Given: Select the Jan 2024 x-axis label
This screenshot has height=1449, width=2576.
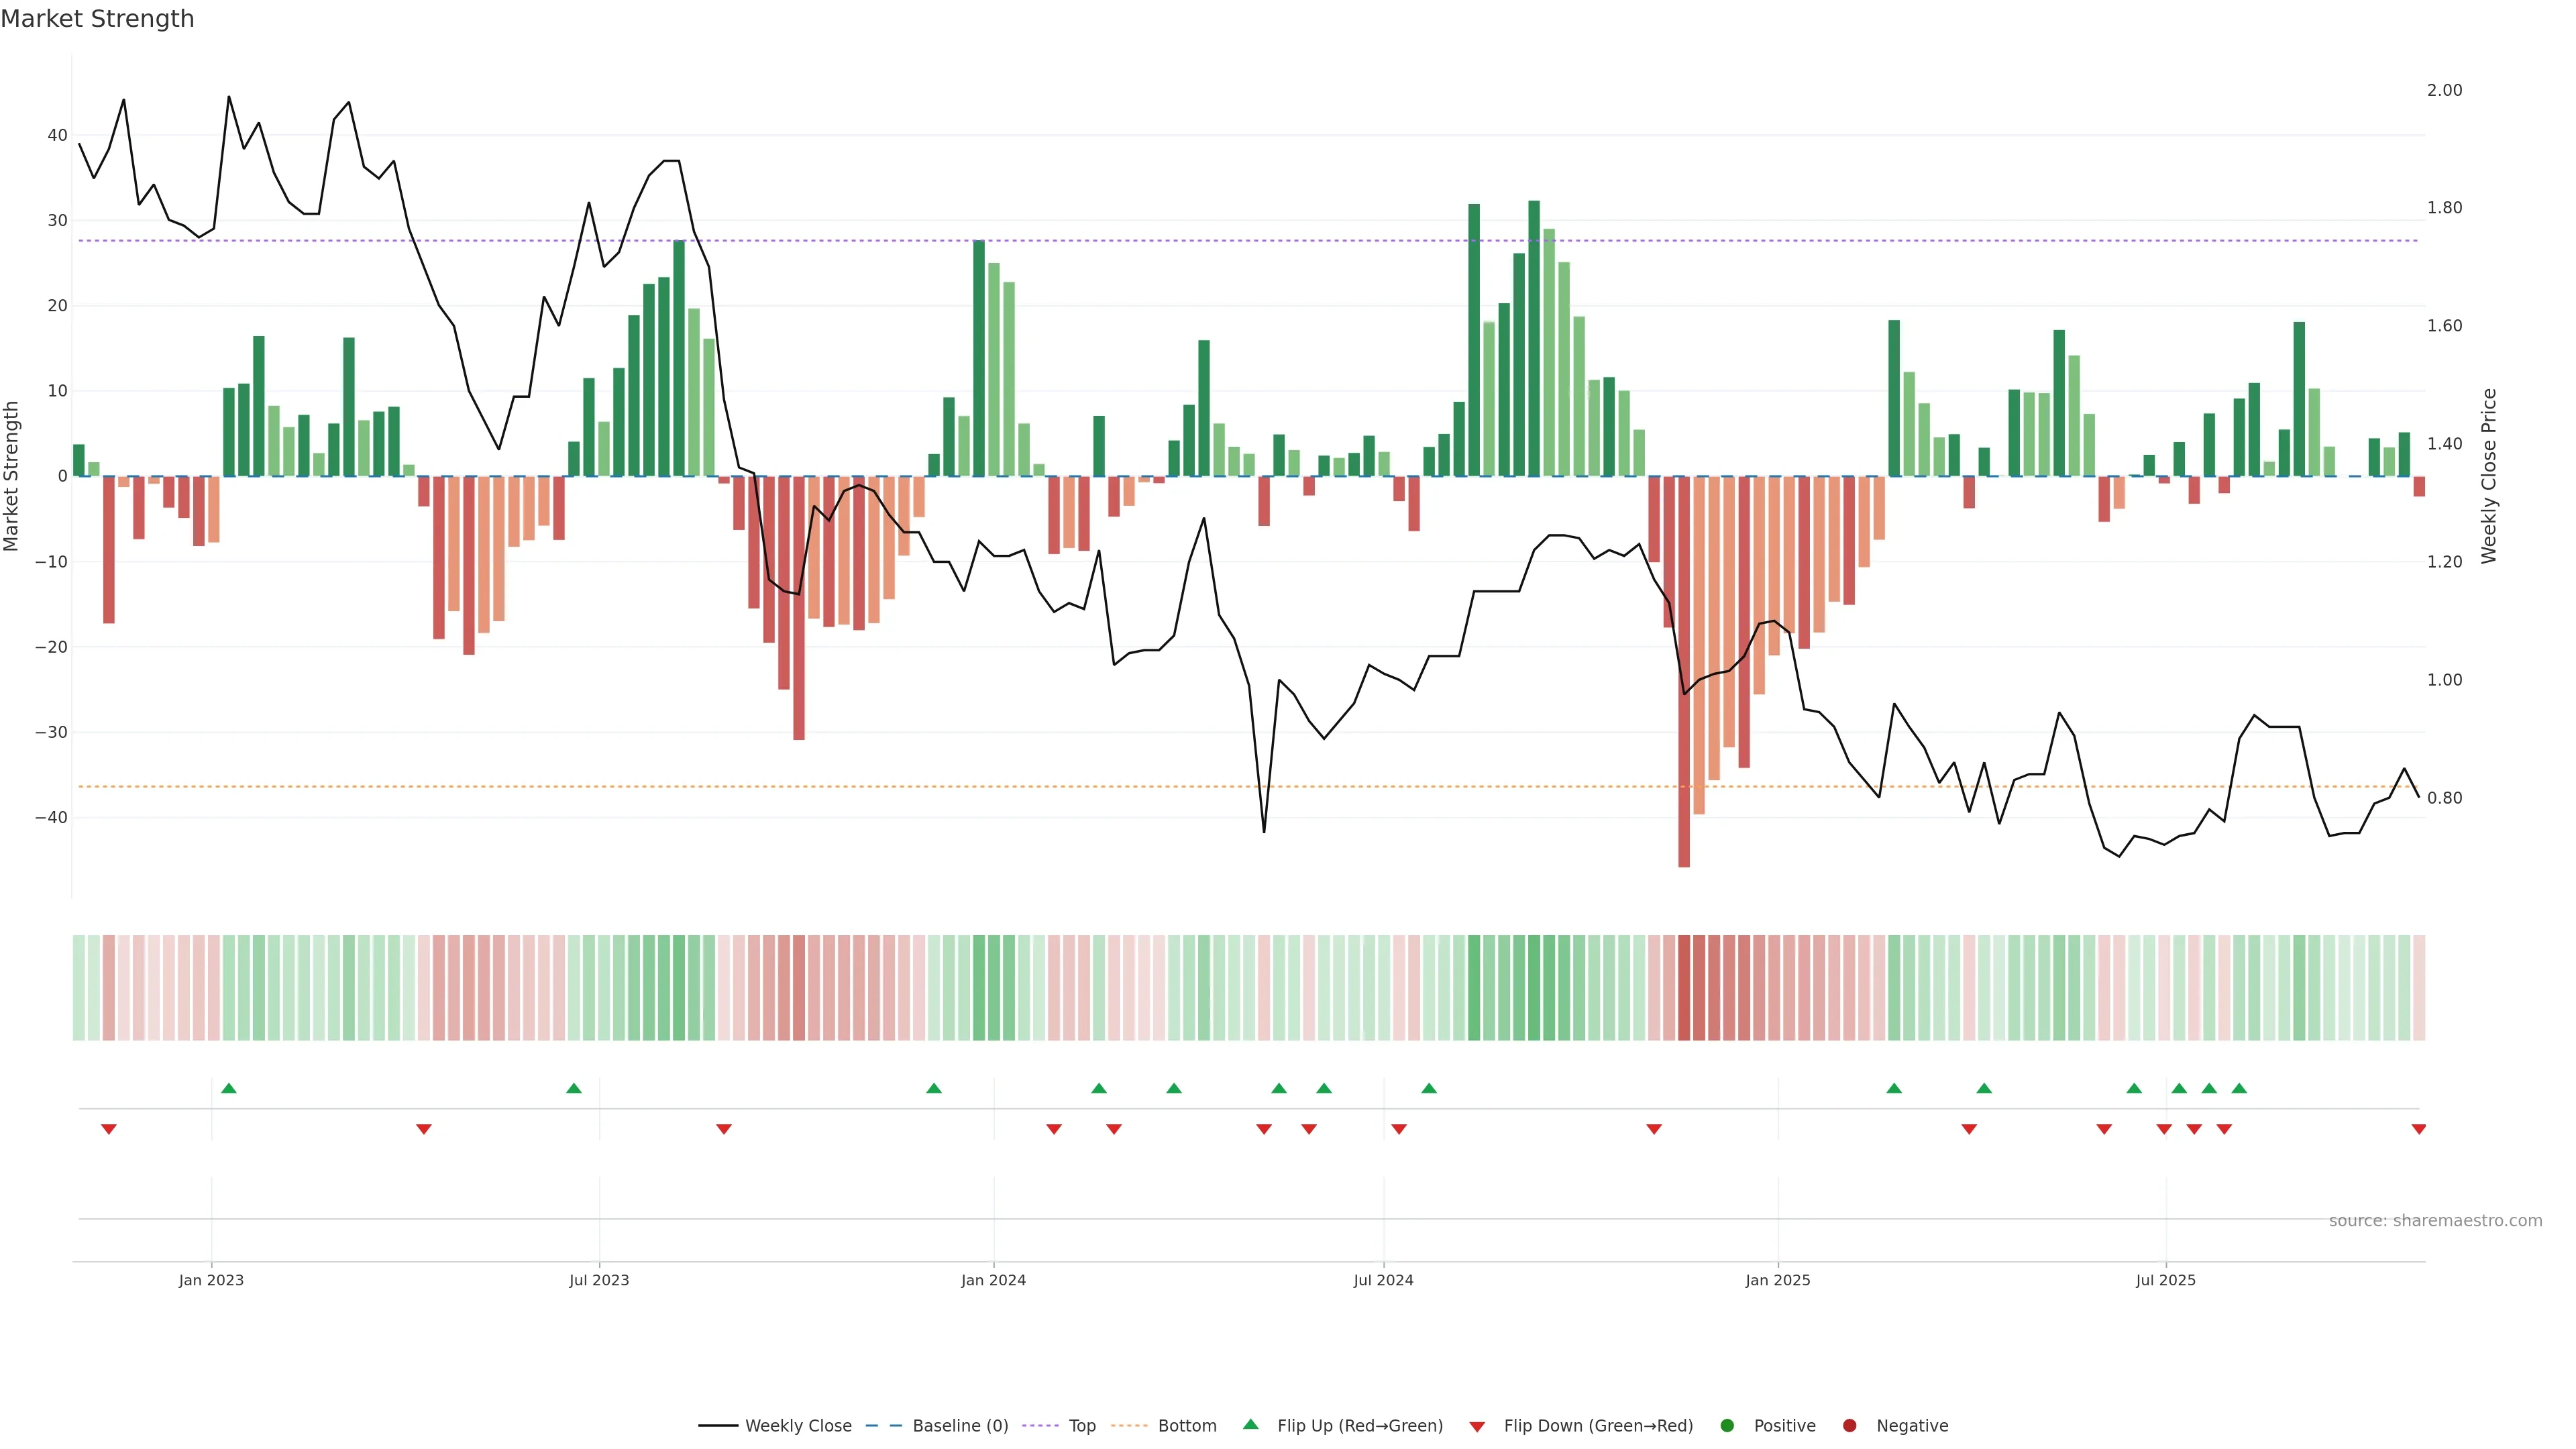Looking at the screenshot, I should [x=993, y=1280].
